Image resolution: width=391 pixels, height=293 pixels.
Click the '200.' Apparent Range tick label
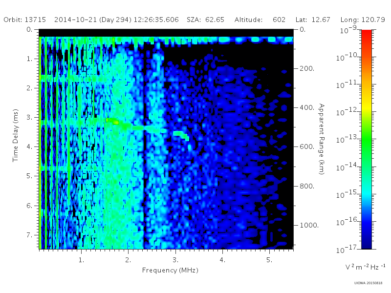pos(307,68)
